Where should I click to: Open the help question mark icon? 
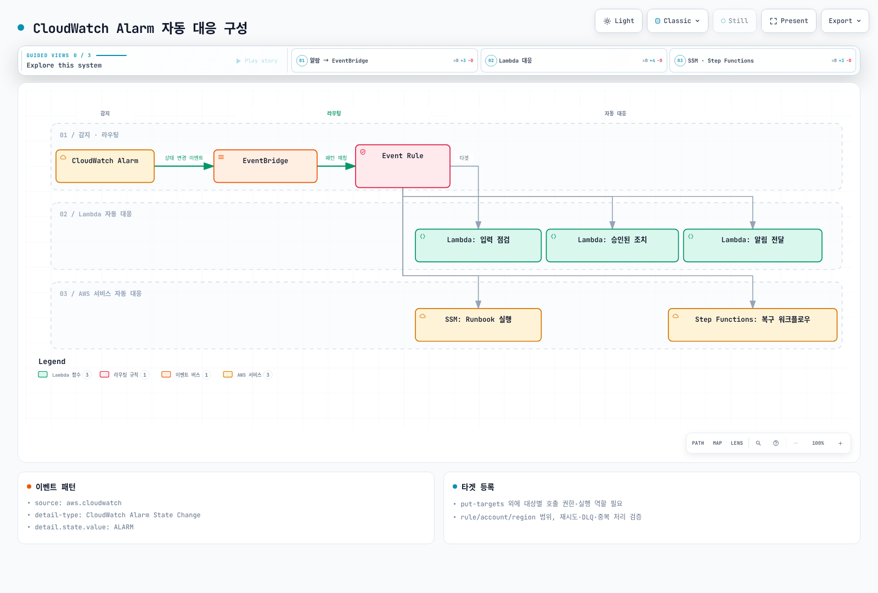(776, 443)
